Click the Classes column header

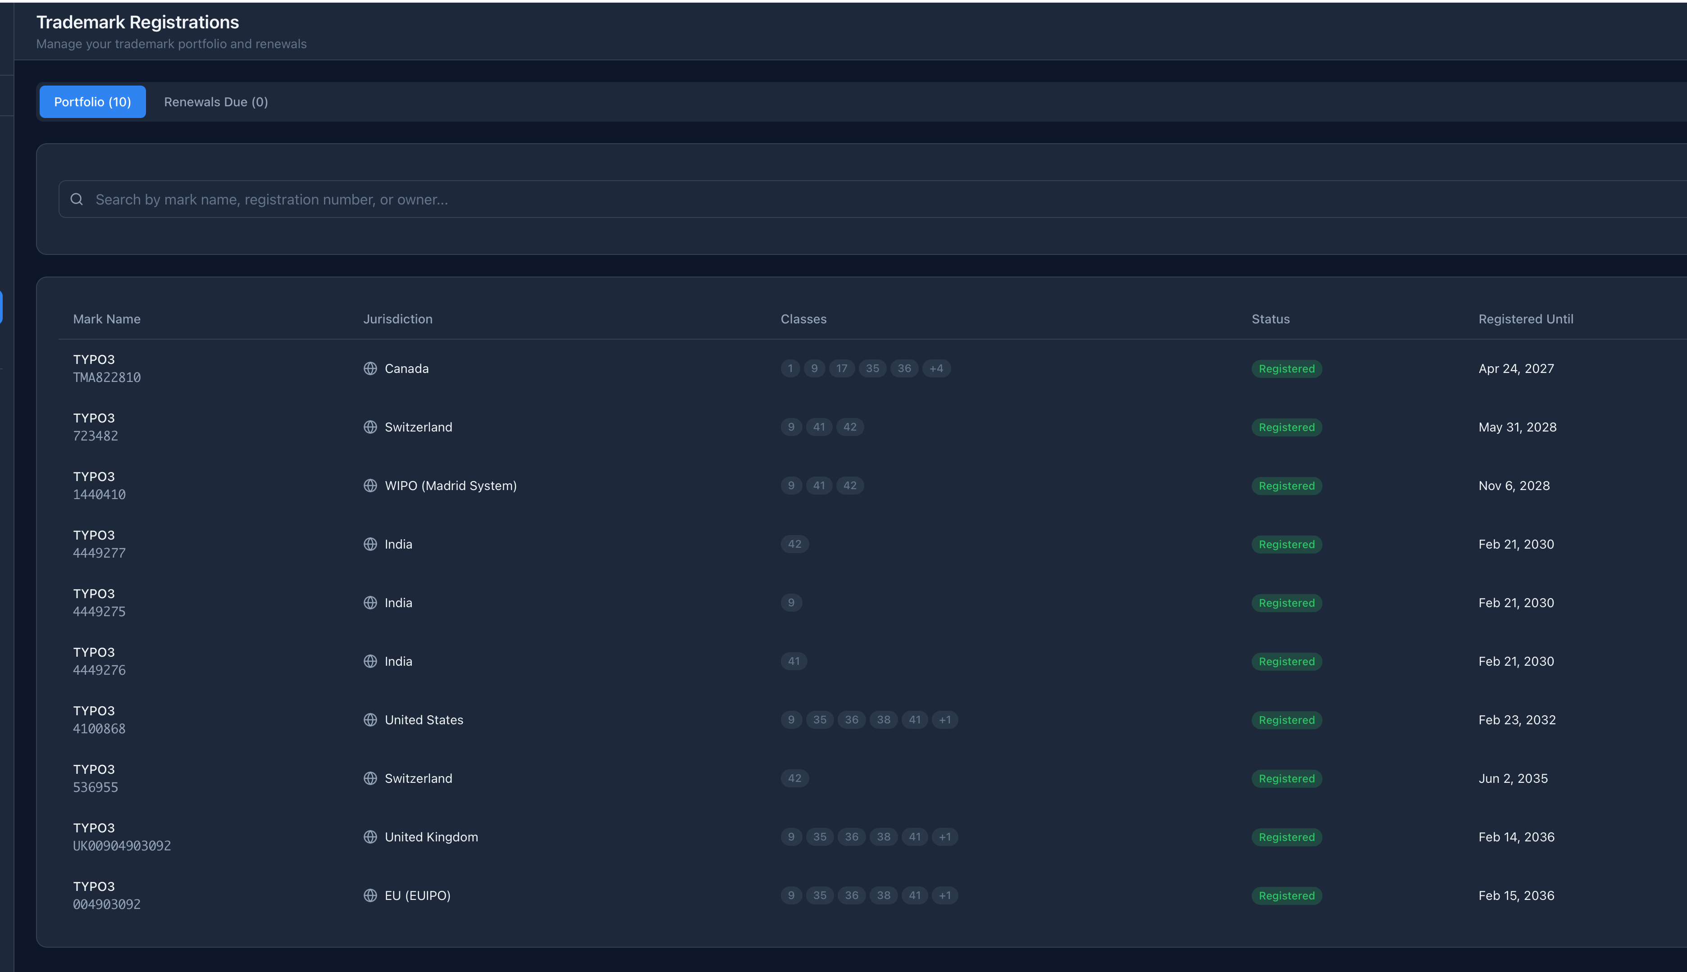pyautogui.click(x=803, y=319)
